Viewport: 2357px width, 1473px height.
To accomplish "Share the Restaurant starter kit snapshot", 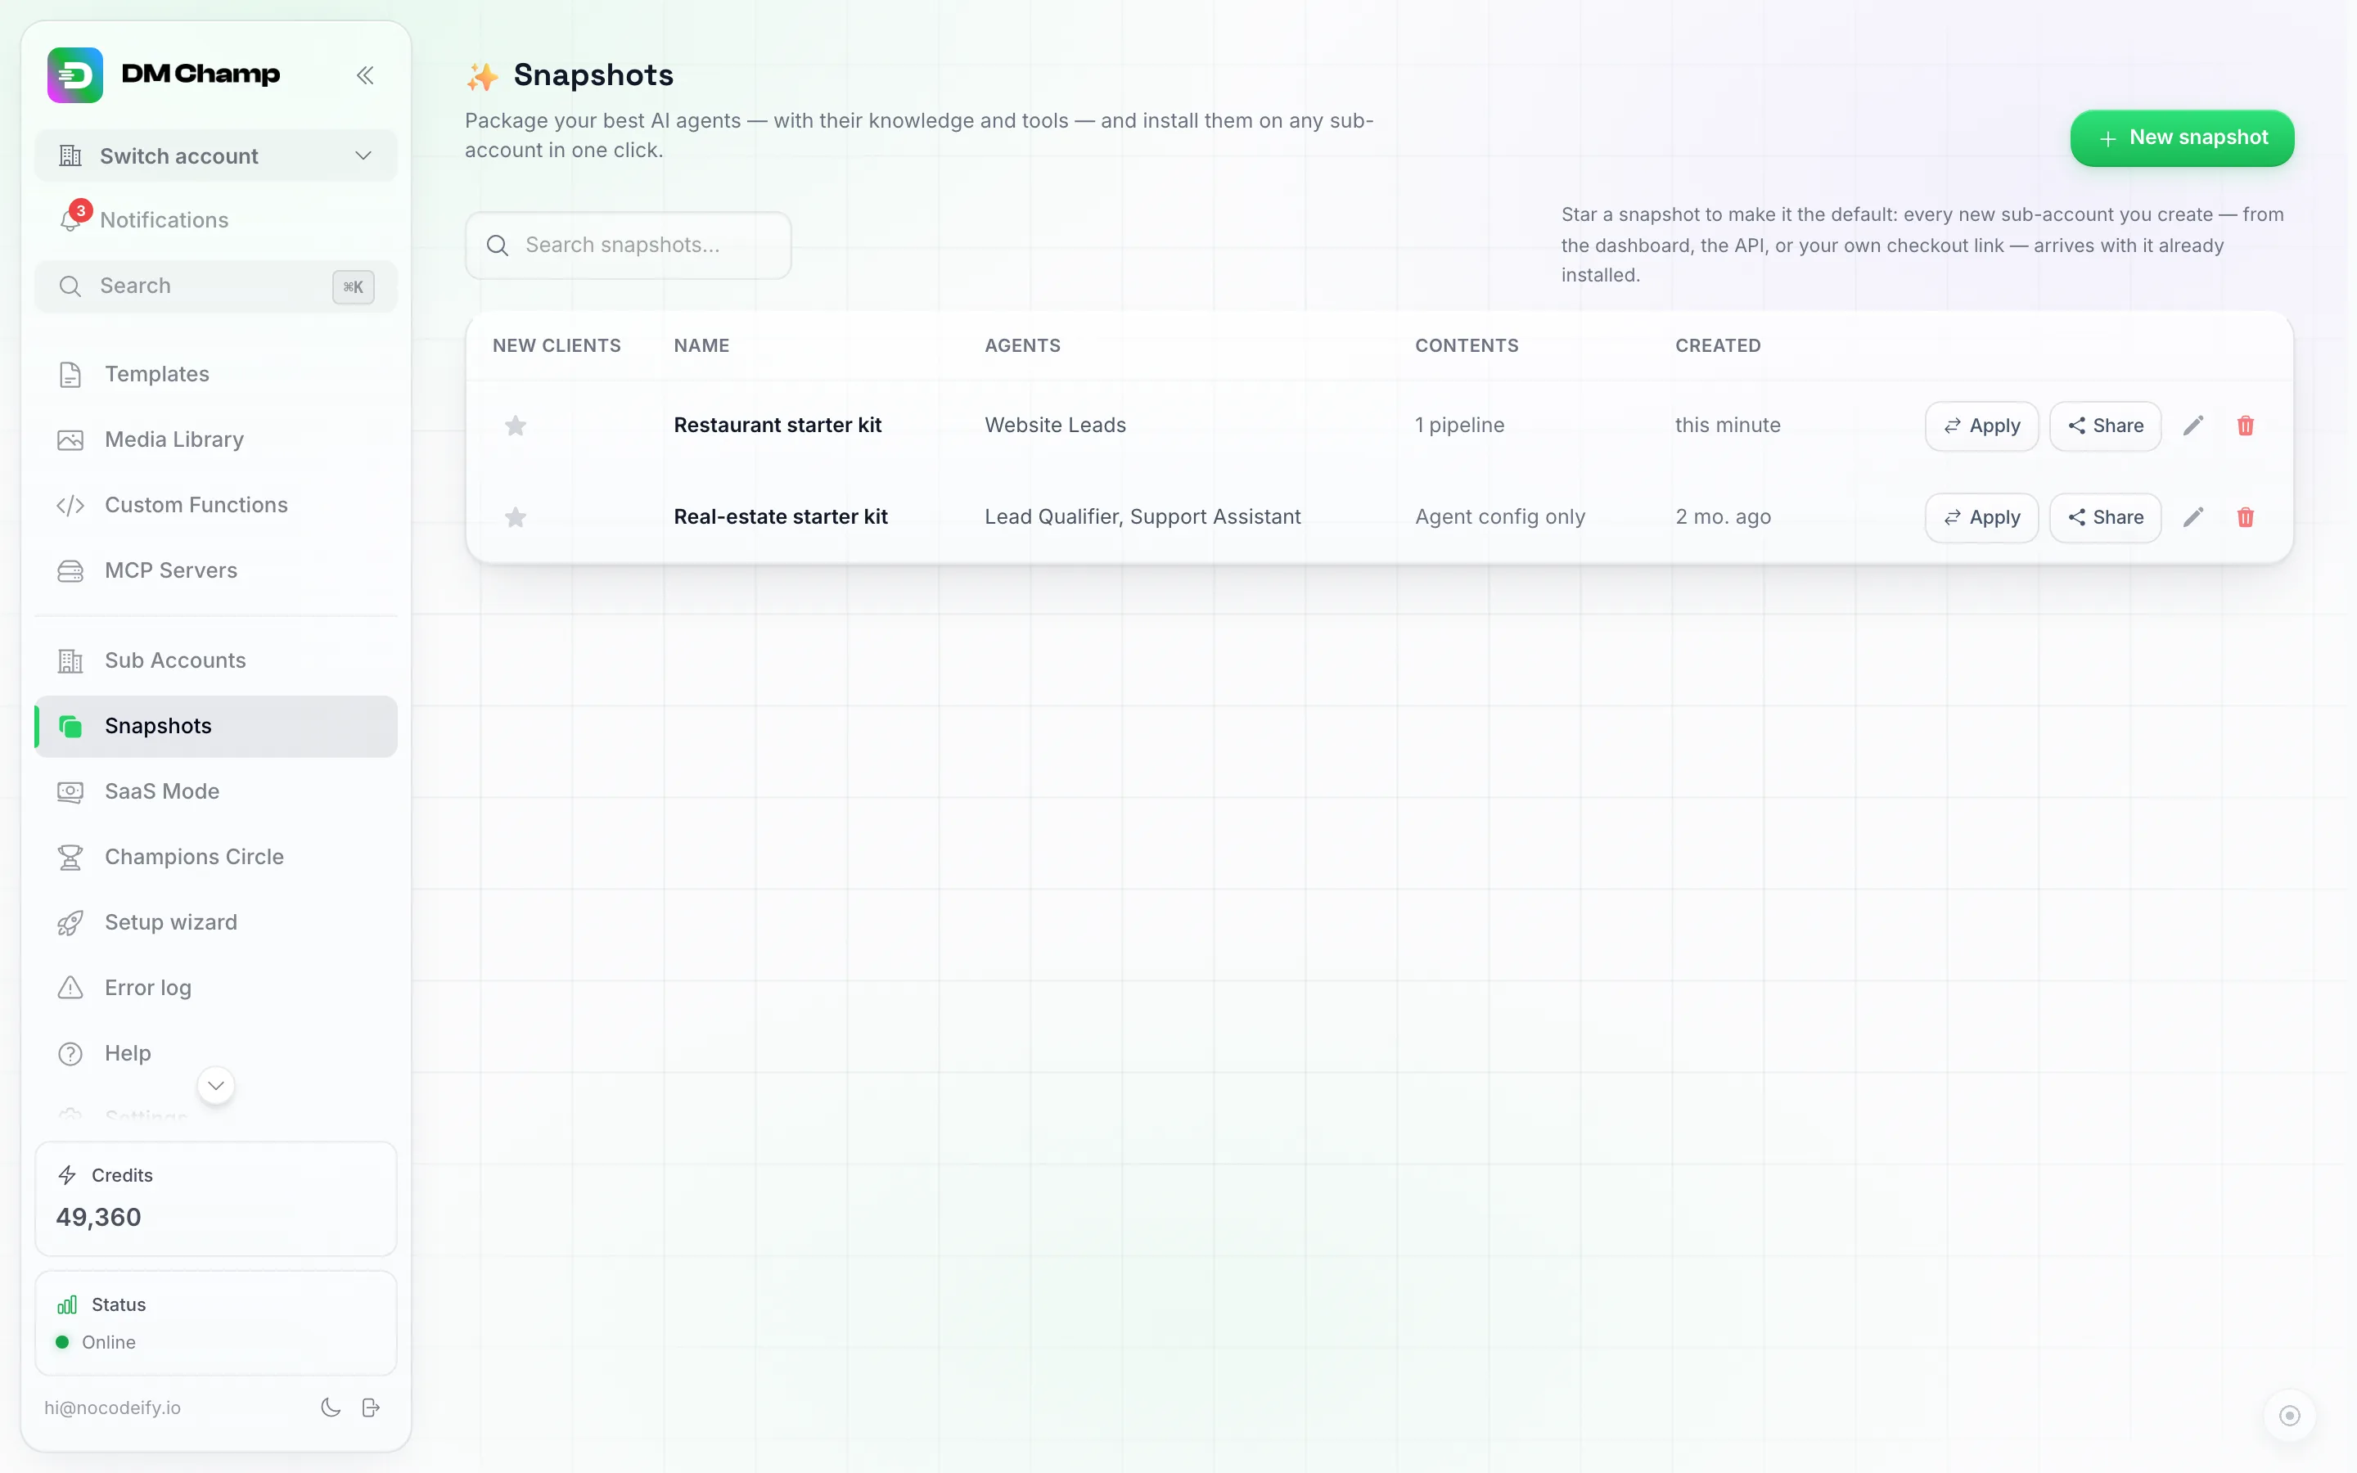I will click(x=2105, y=426).
